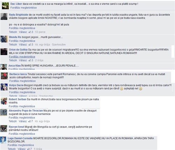
Task: Open Dac Liber profile picture
Action: click(x=5, y=6)
